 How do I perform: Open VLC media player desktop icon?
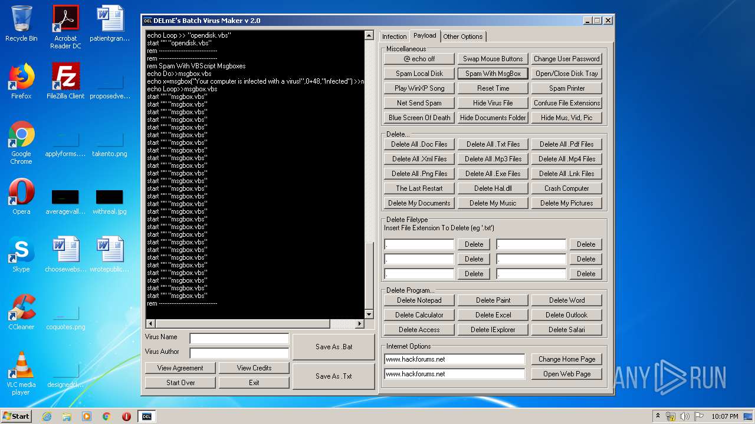pos(21,373)
